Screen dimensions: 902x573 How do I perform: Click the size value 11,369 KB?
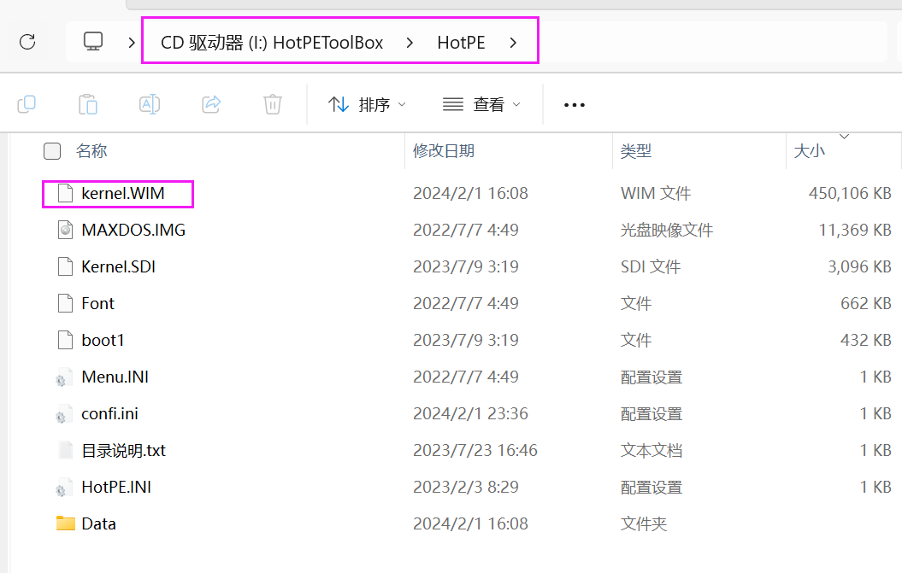coord(855,230)
